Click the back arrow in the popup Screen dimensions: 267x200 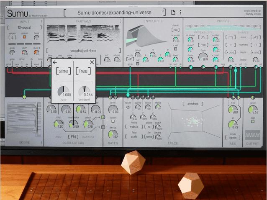pos(55,62)
